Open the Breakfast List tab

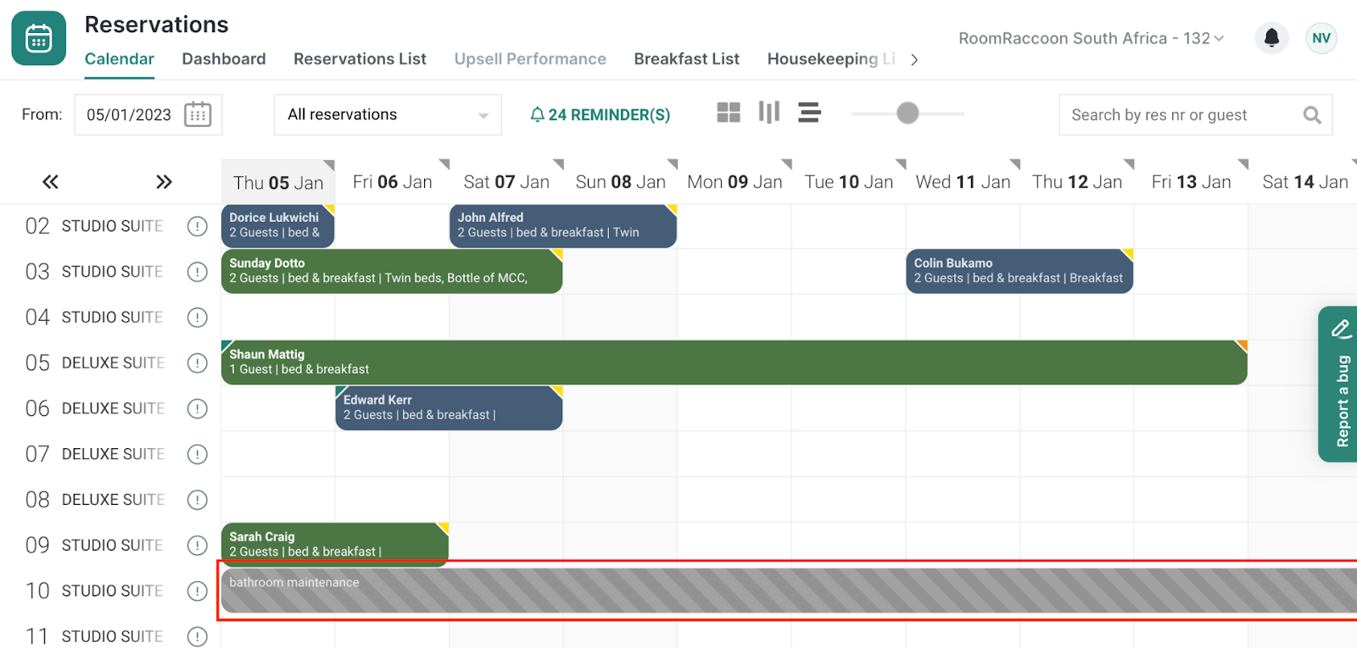coord(687,58)
